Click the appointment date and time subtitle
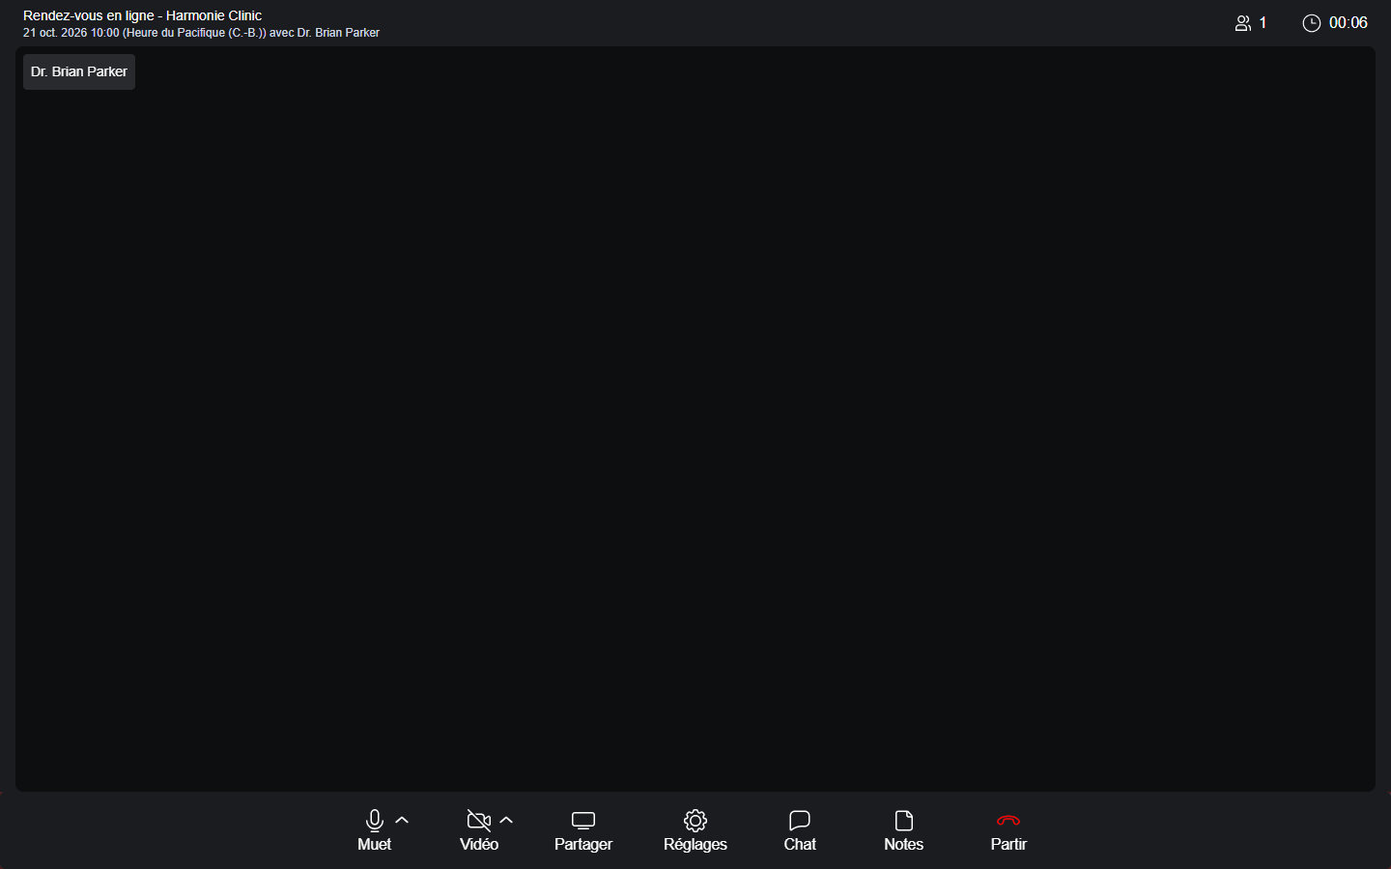This screenshot has height=869, width=1391. click(201, 33)
